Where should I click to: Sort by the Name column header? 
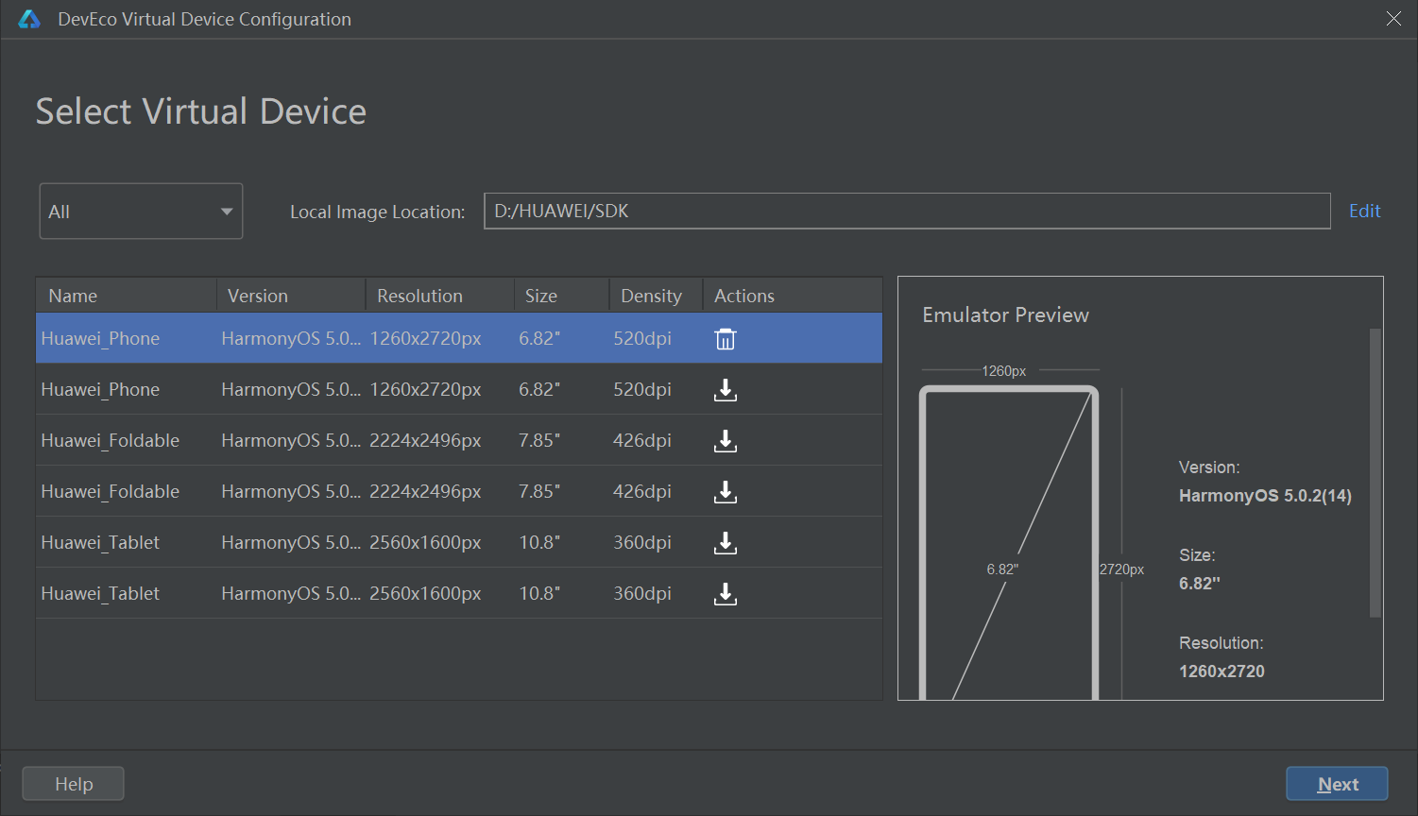(x=126, y=296)
